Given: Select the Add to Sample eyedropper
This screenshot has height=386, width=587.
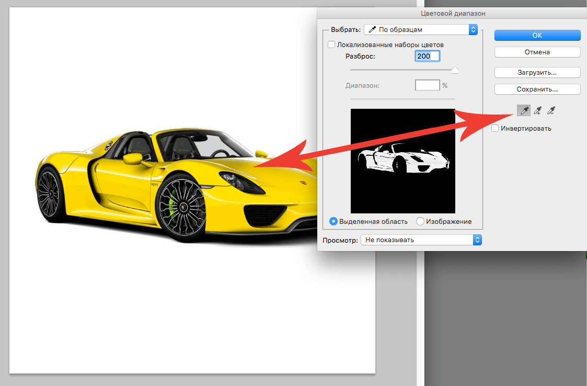Looking at the screenshot, I should coord(537,110).
